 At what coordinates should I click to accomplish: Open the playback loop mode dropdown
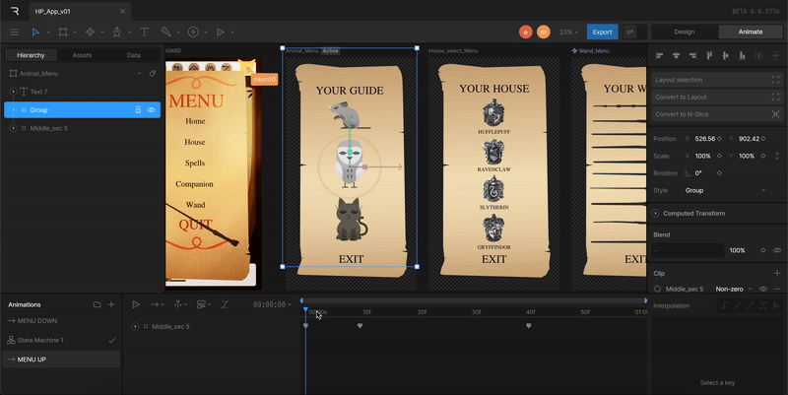[158, 304]
